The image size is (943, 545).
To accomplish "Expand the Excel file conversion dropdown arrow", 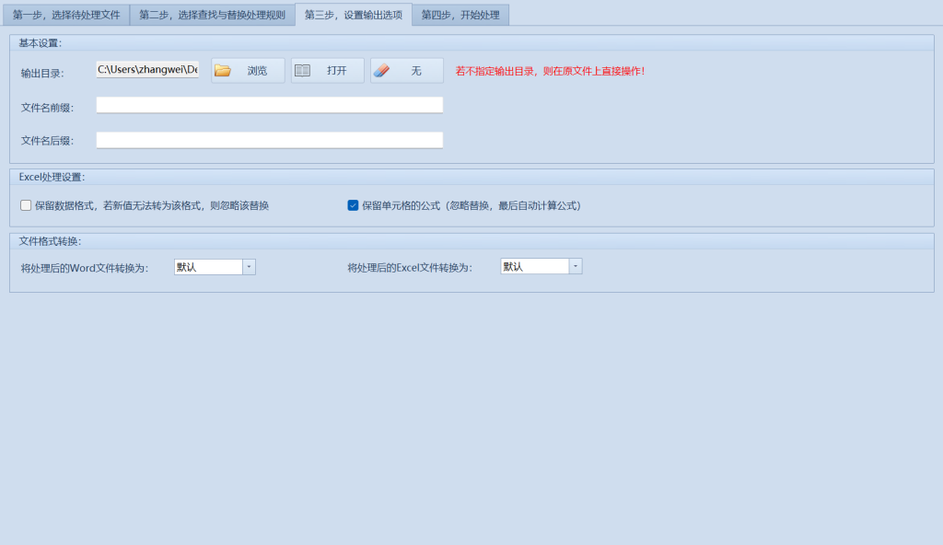I will pyautogui.click(x=576, y=267).
